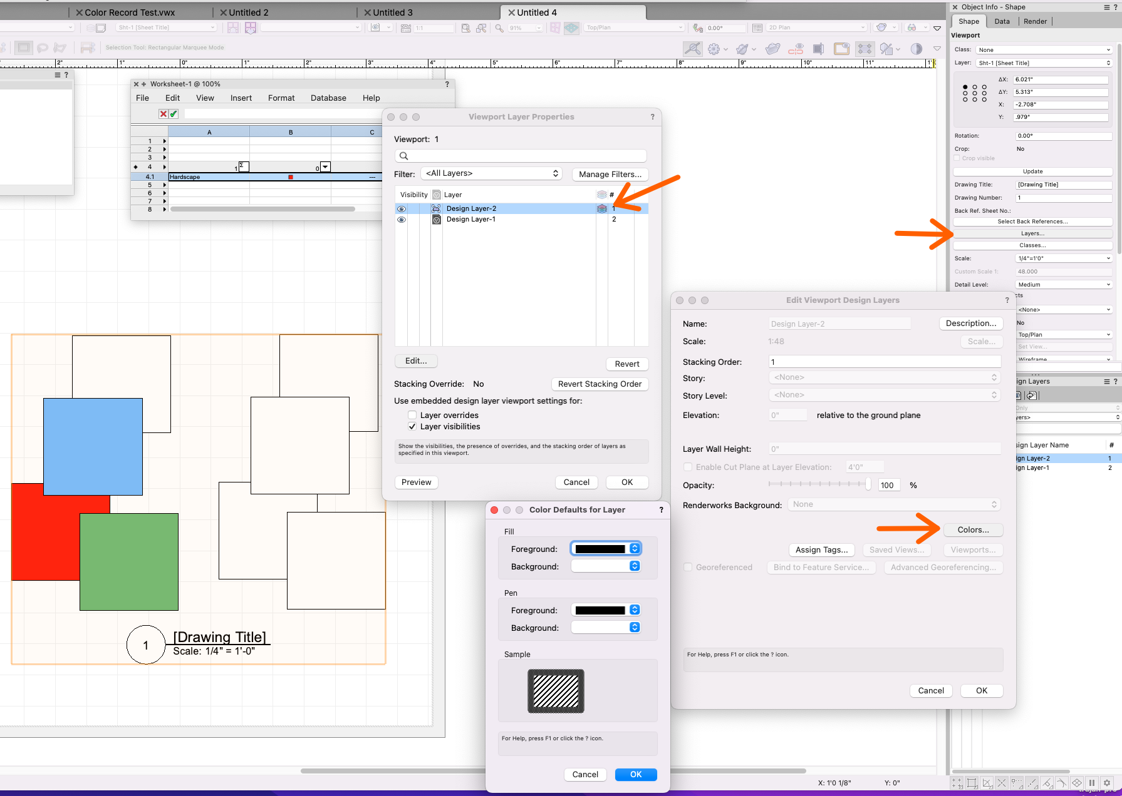Viewport: 1122px width, 796px height.
Task: Open the Format menu in Worksheet-1
Action: (x=281, y=98)
